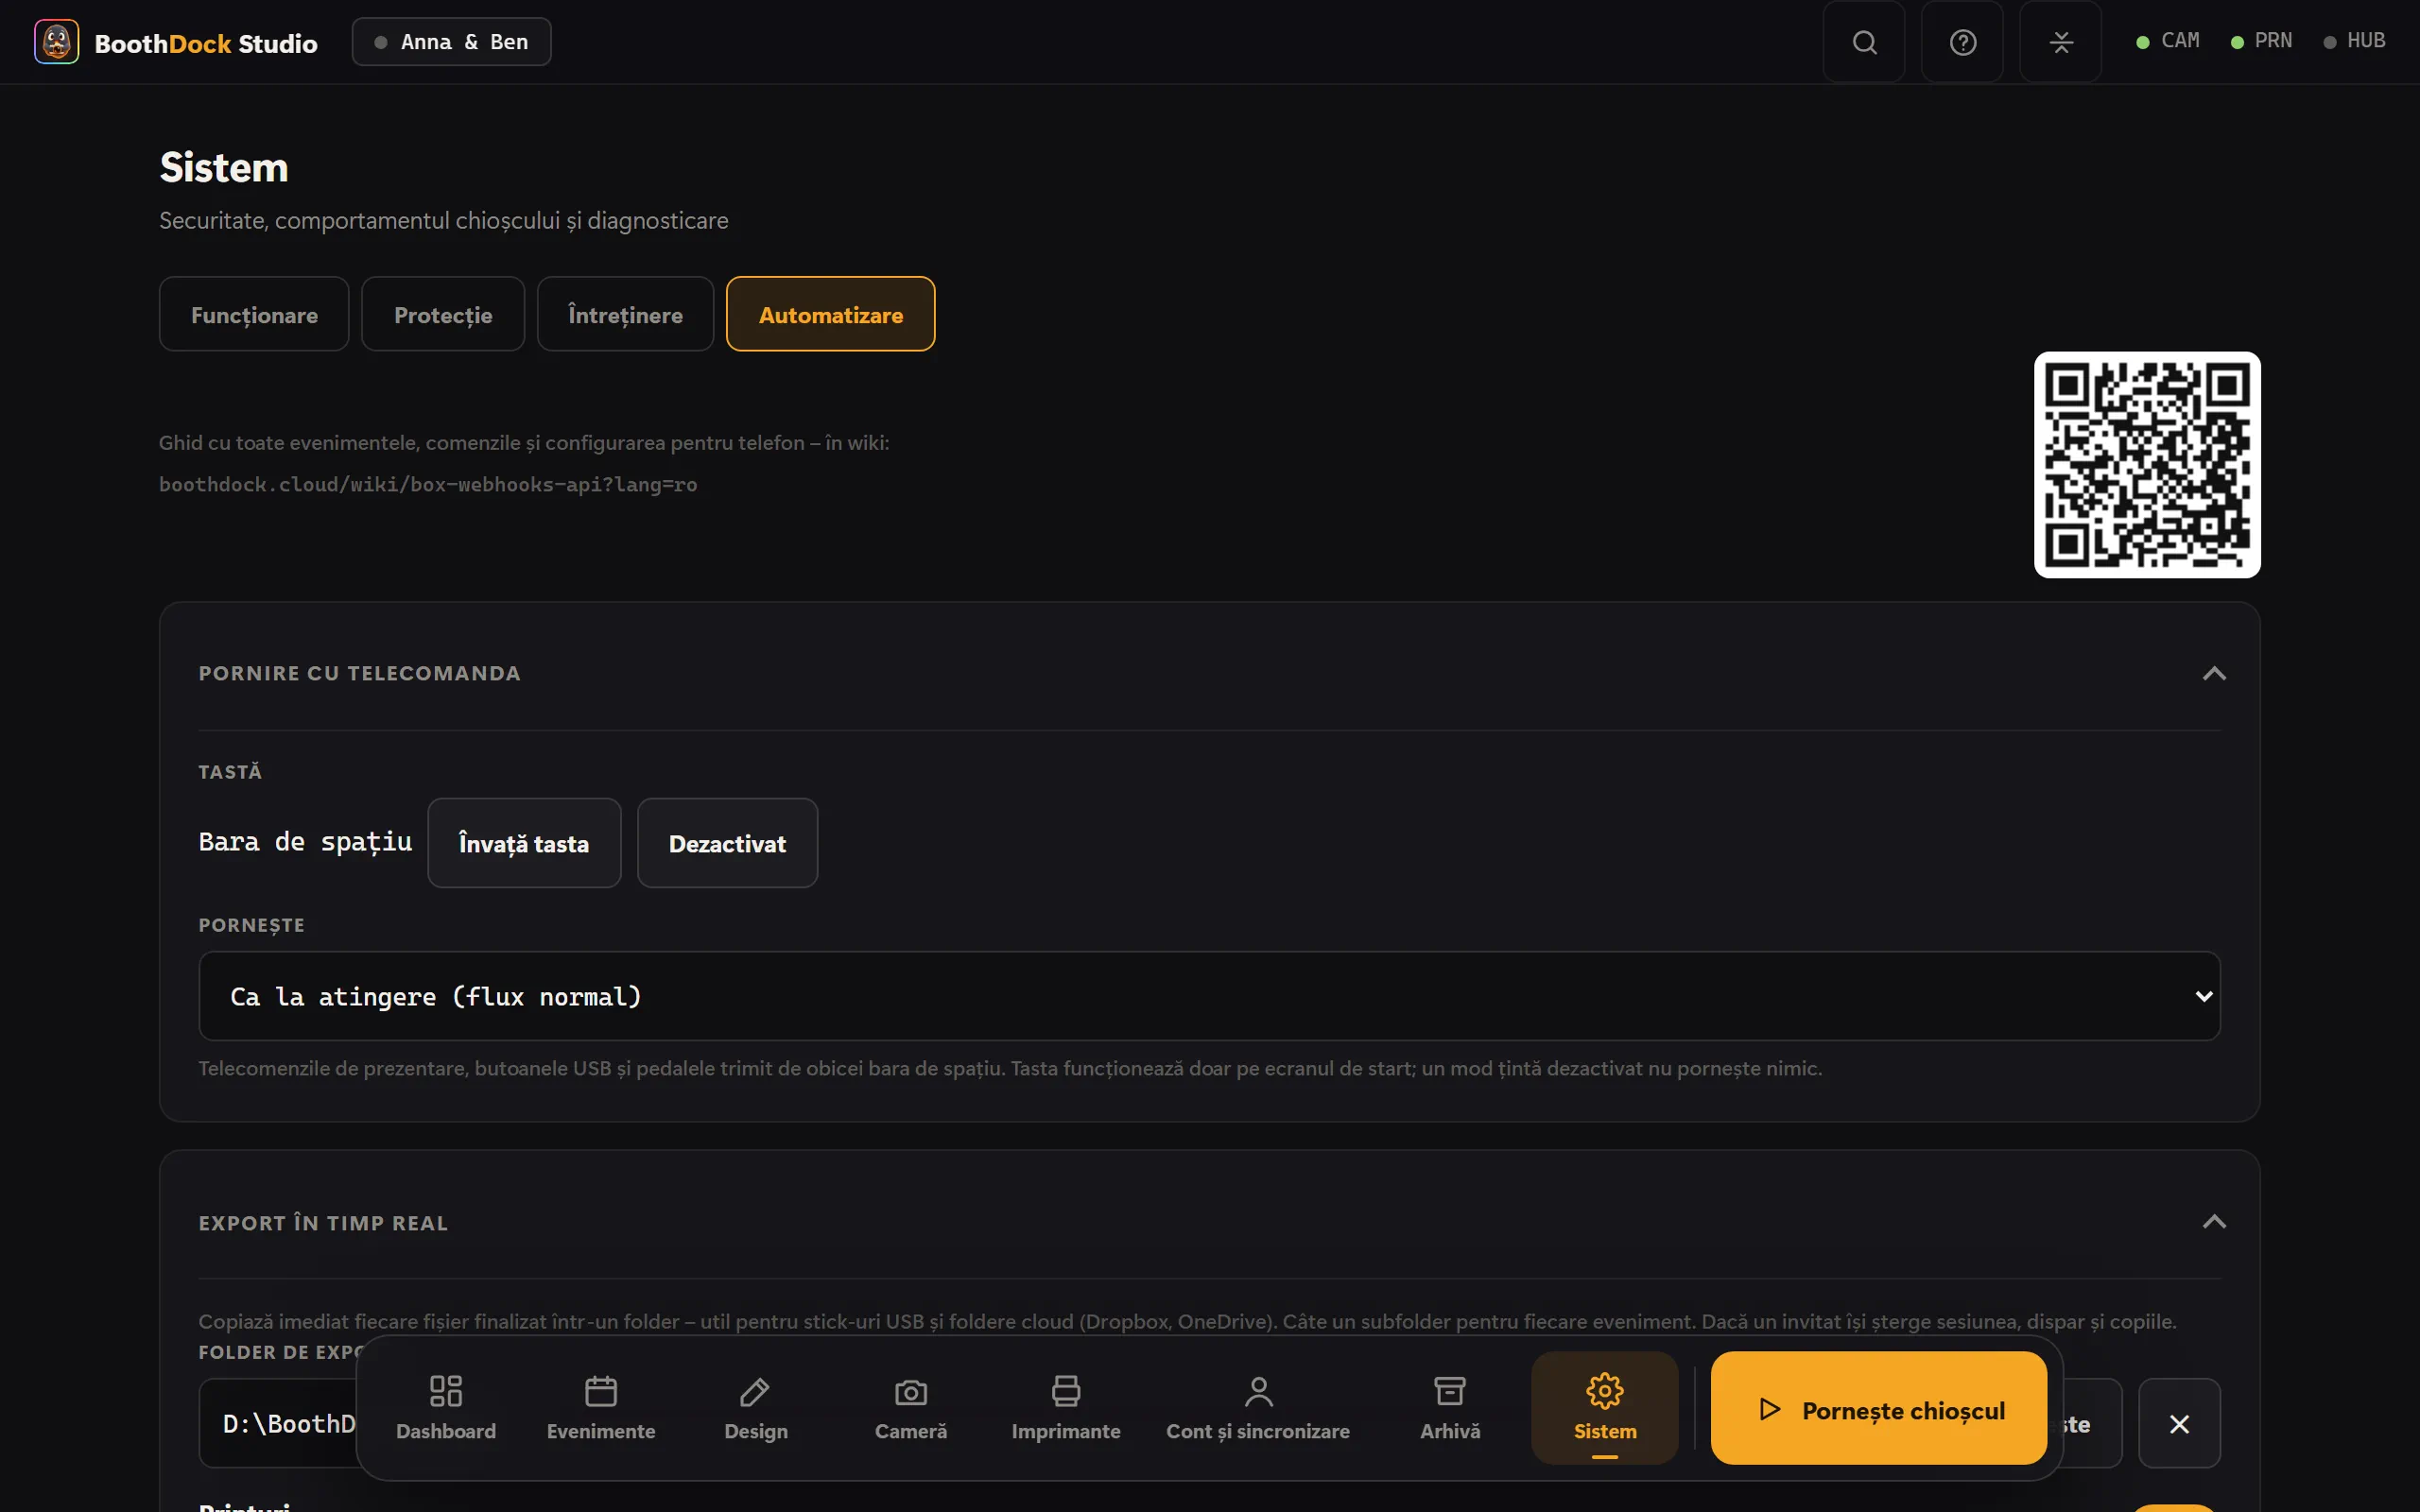
Task: Open Cont și sincronizare in dock
Action: [x=1258, y=1408]
